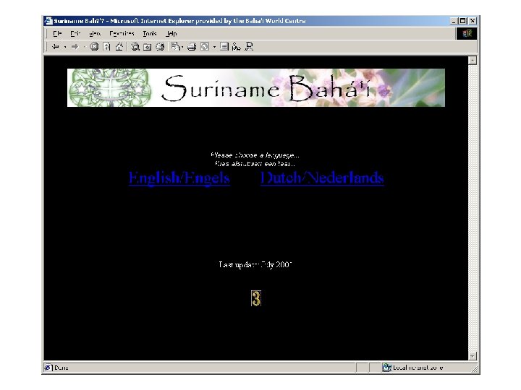This screenshot has width=521, height=390.
Task: Click the Back arrow toolbar button
Action: click(x=56, y=47)
